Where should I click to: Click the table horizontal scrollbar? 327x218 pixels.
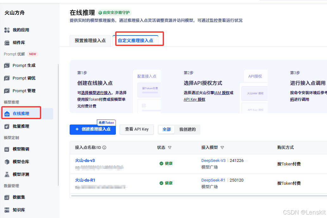pos(199,196)
